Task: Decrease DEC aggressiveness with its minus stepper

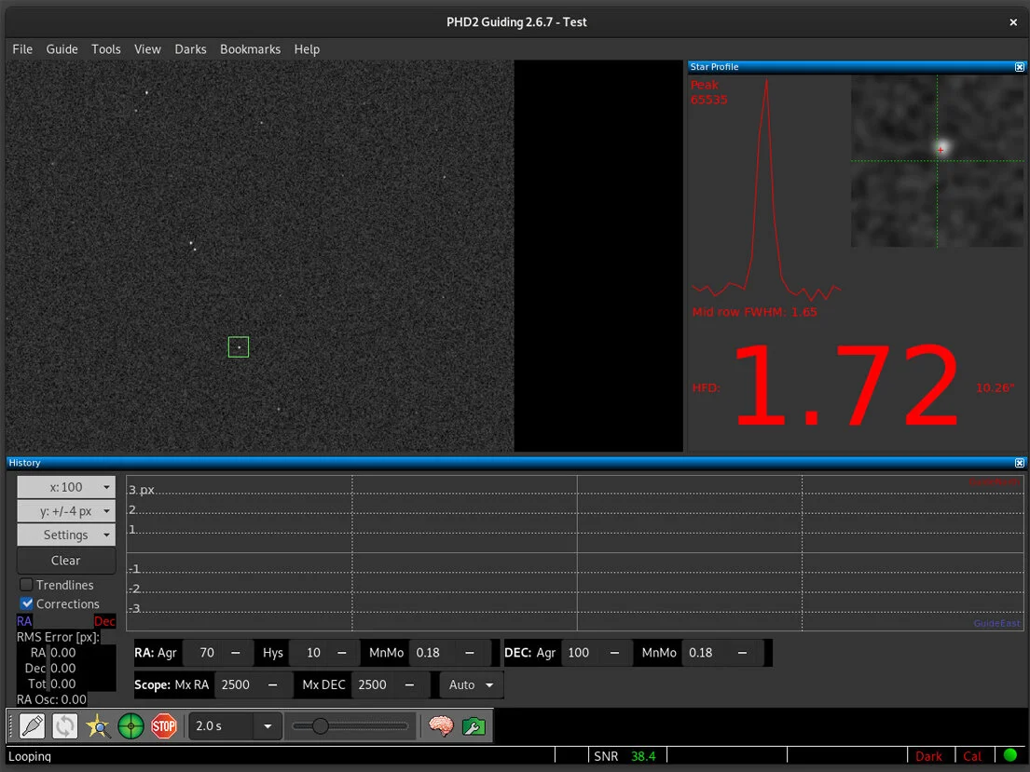Action: pos(615,653)
